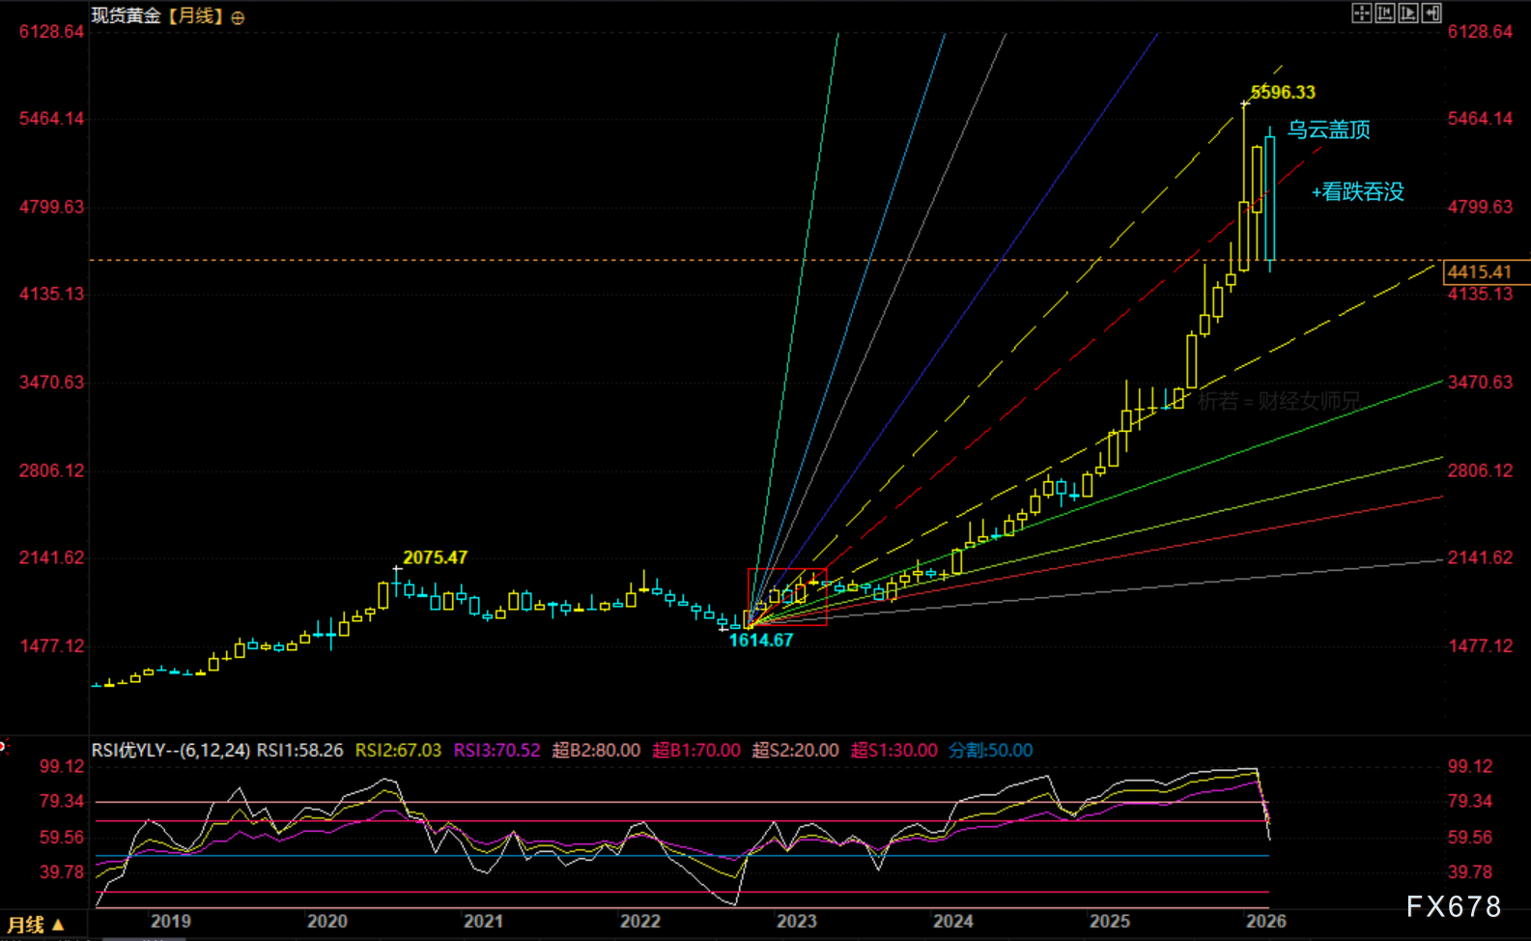This screenshot has height=941, width=1531.
Task: Click the play-forward axis icon
Action: [1407, 13]
